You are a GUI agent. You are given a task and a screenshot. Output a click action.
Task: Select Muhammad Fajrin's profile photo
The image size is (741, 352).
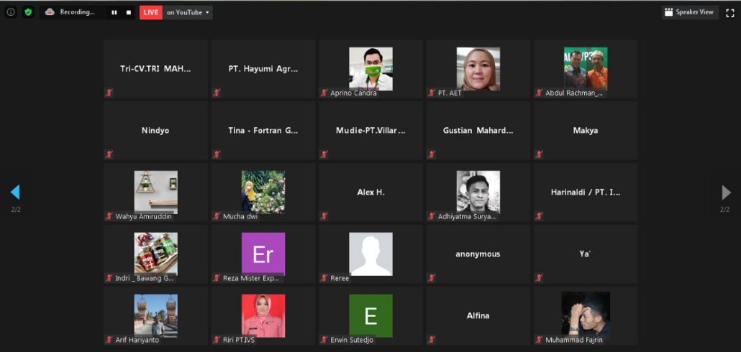point(585,315)
